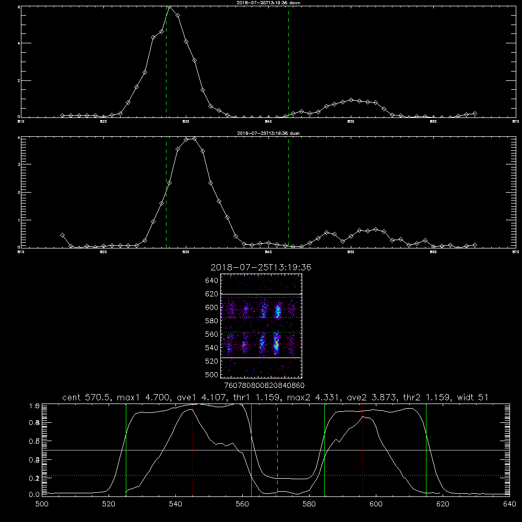Viewport: 522px width, 522px height.
Task: Click the '4' y-axis label of dawn plot
Action: (19, 43)
